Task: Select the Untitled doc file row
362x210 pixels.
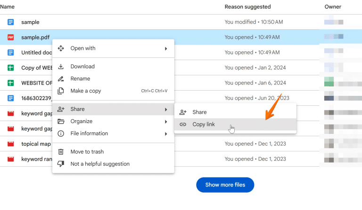Action: (x=159, y=53)
